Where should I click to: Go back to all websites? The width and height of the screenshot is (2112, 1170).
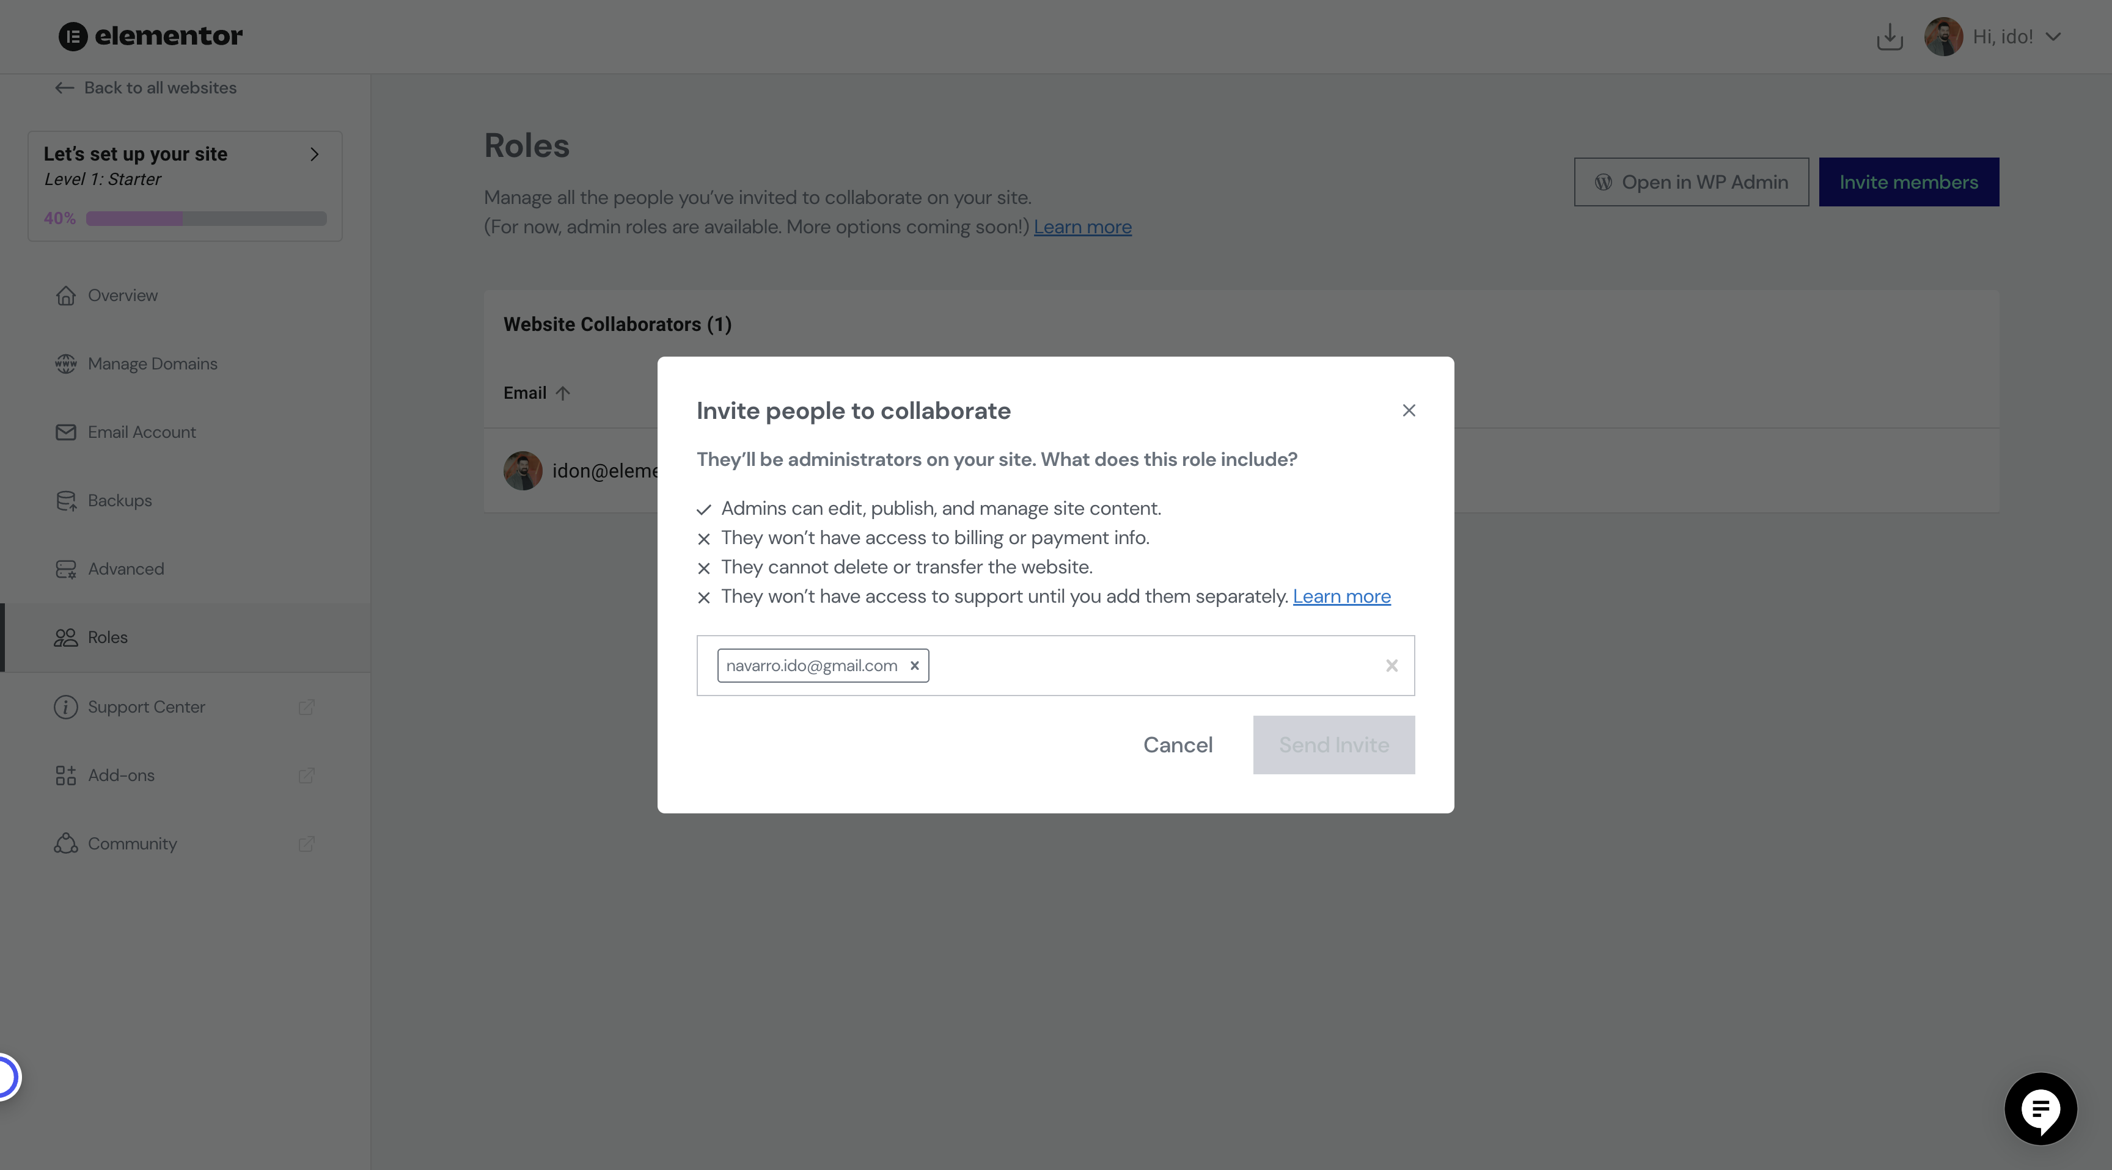(146, 88)
